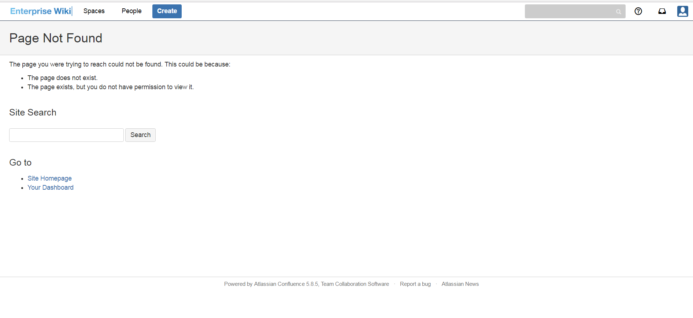Click the blue Create button
The width and height of the screenshot is (693, 318).
tap(167, 11)
